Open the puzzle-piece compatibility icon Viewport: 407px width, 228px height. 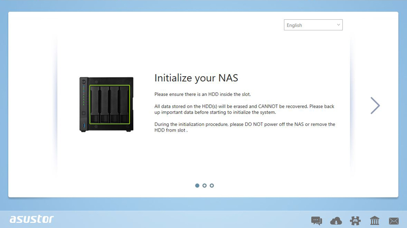point(355,221)
